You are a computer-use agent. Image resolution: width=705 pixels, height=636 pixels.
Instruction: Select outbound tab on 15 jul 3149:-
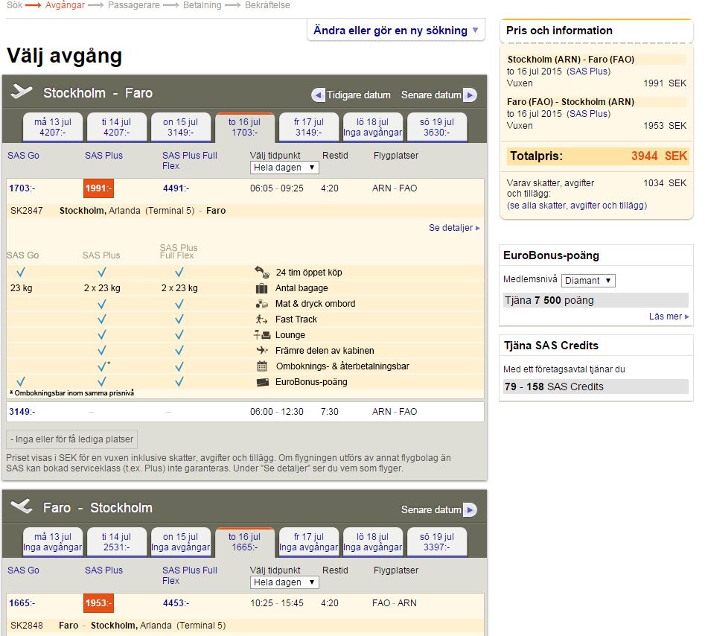180,127
